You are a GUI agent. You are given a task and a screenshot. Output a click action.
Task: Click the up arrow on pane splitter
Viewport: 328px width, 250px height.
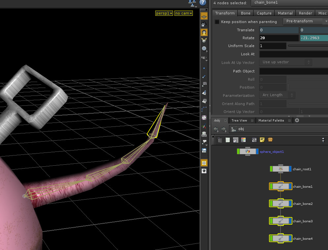[289, 116]
